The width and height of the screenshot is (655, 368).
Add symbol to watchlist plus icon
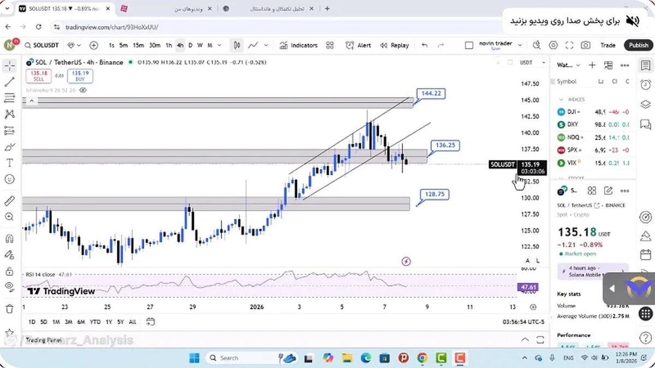592,65
